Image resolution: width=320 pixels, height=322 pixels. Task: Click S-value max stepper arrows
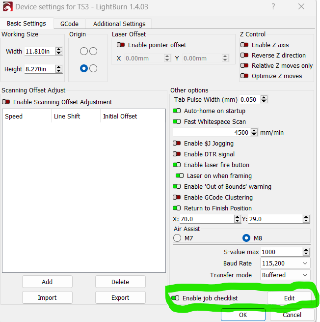coord(306,252)
